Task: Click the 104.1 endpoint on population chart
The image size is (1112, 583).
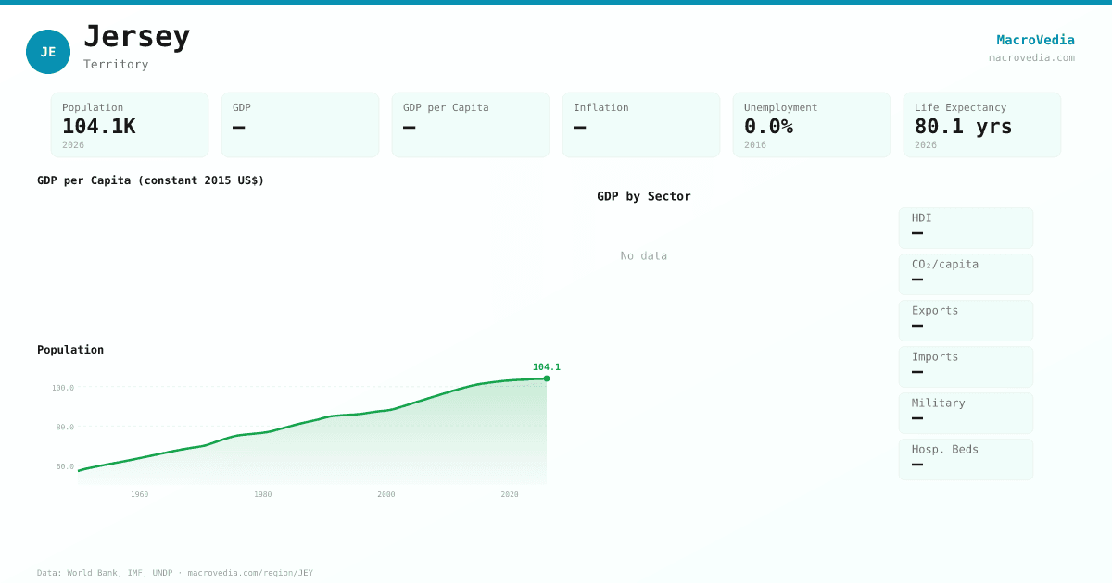Action: coord(547,378)
